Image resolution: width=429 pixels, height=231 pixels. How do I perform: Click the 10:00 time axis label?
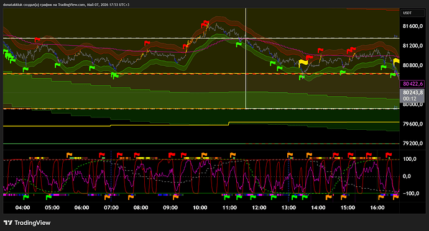pos(200,207)
